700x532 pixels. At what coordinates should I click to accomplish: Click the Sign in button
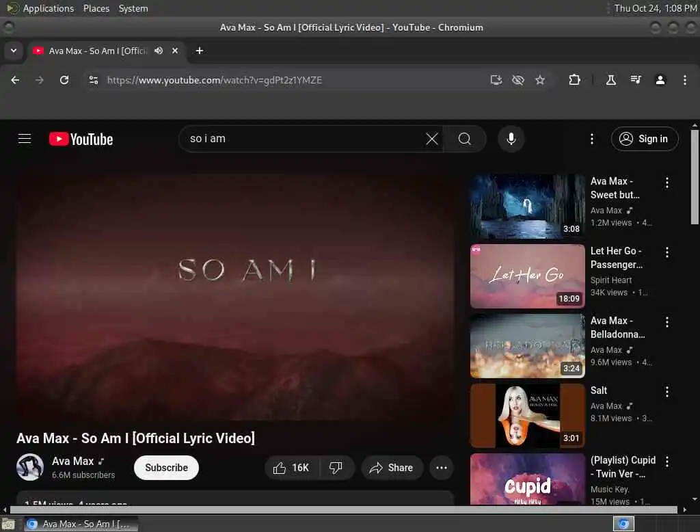click(x=644, y=139)
